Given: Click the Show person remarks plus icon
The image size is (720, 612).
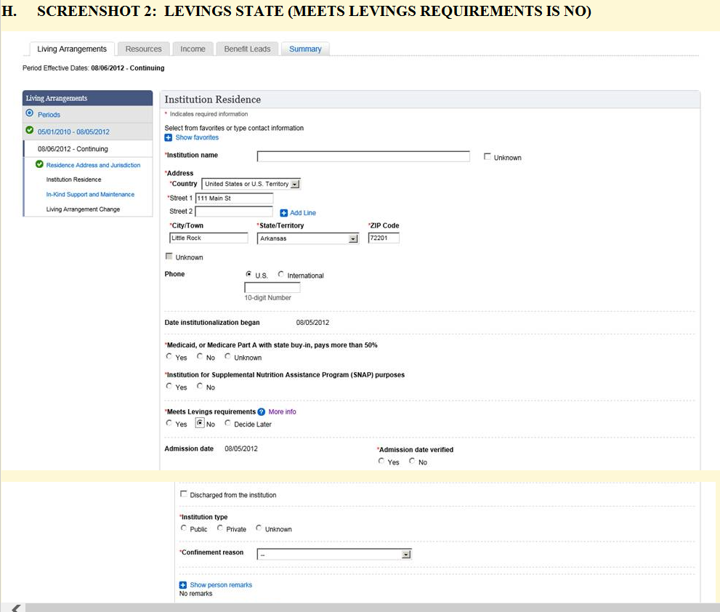Looking at the screenshot, I should pos(183,585).
